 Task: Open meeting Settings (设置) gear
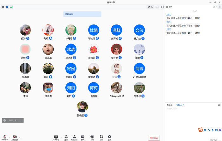(x=109, y=137)
